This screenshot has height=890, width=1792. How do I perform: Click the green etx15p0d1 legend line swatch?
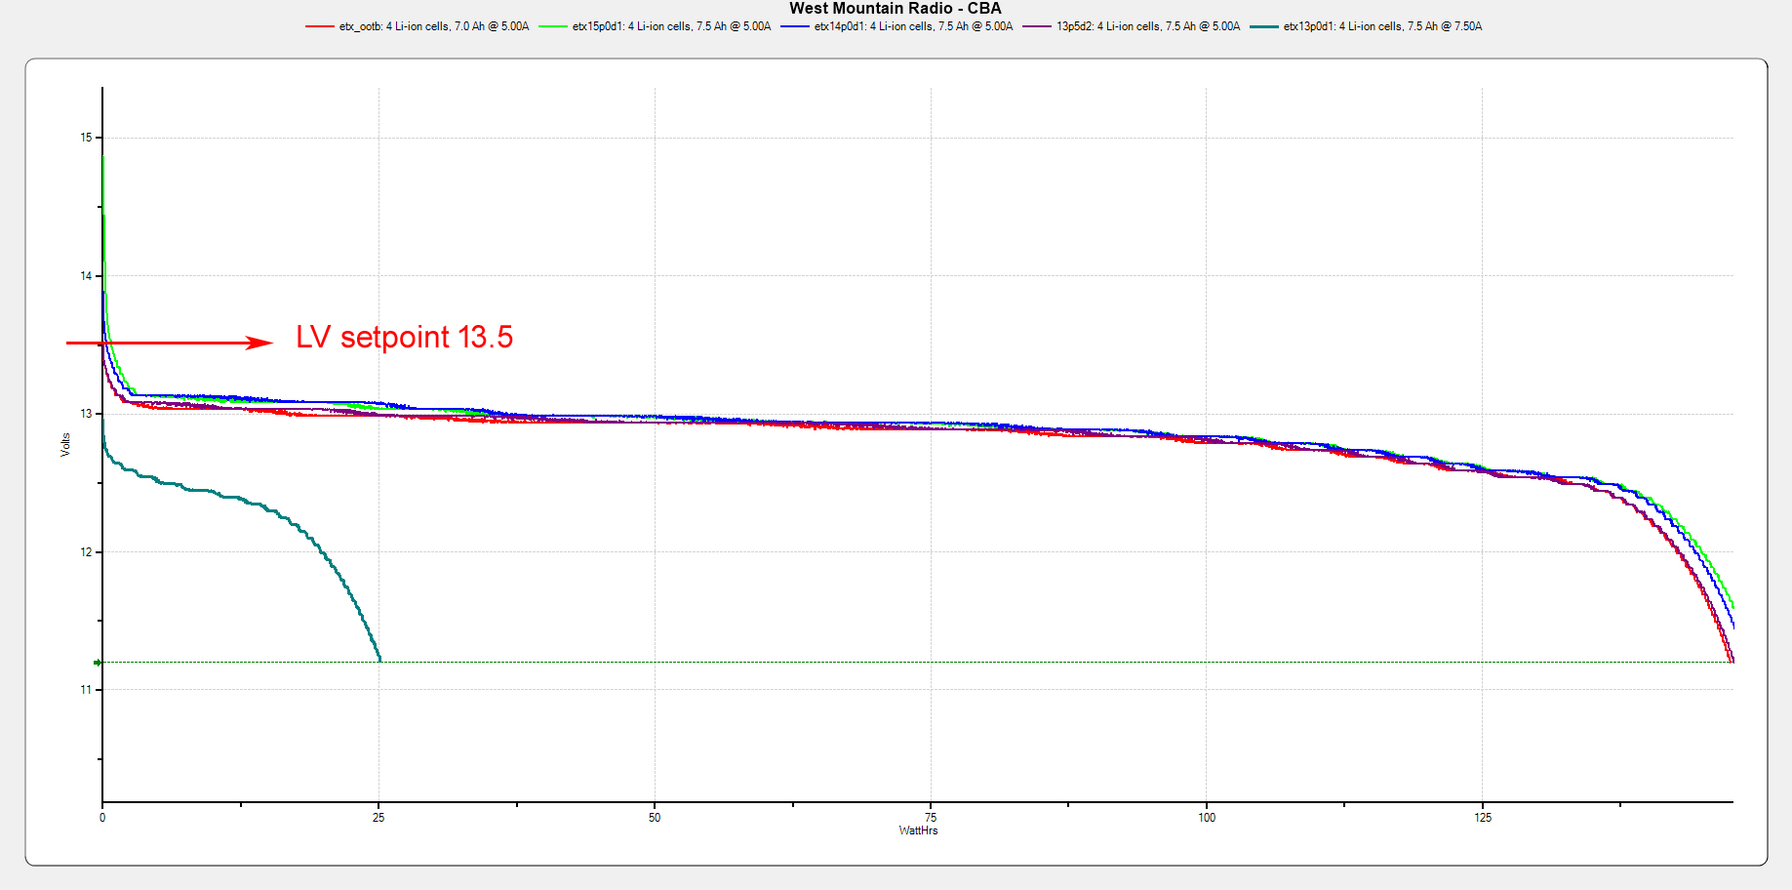point(552,27)
